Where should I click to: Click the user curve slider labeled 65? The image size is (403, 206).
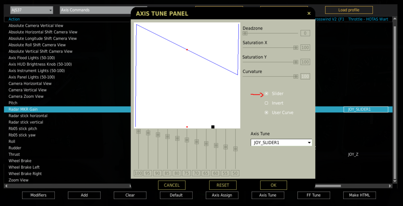pos(206,143)
